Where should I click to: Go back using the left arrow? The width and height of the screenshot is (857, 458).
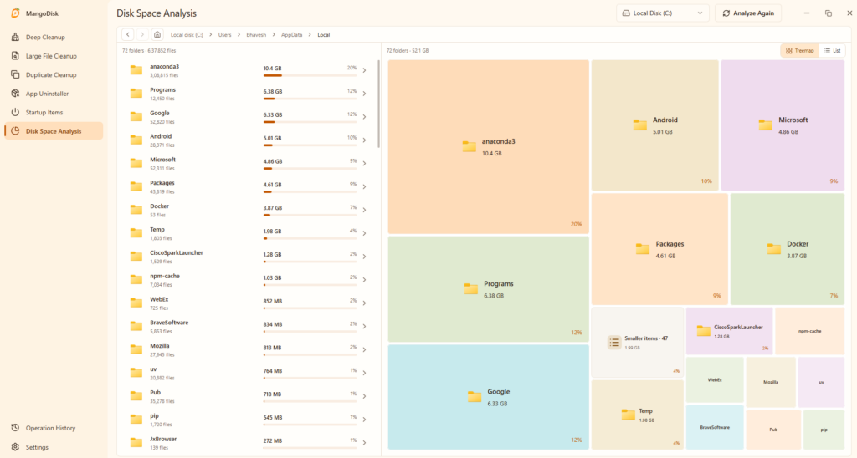(128, 34)
